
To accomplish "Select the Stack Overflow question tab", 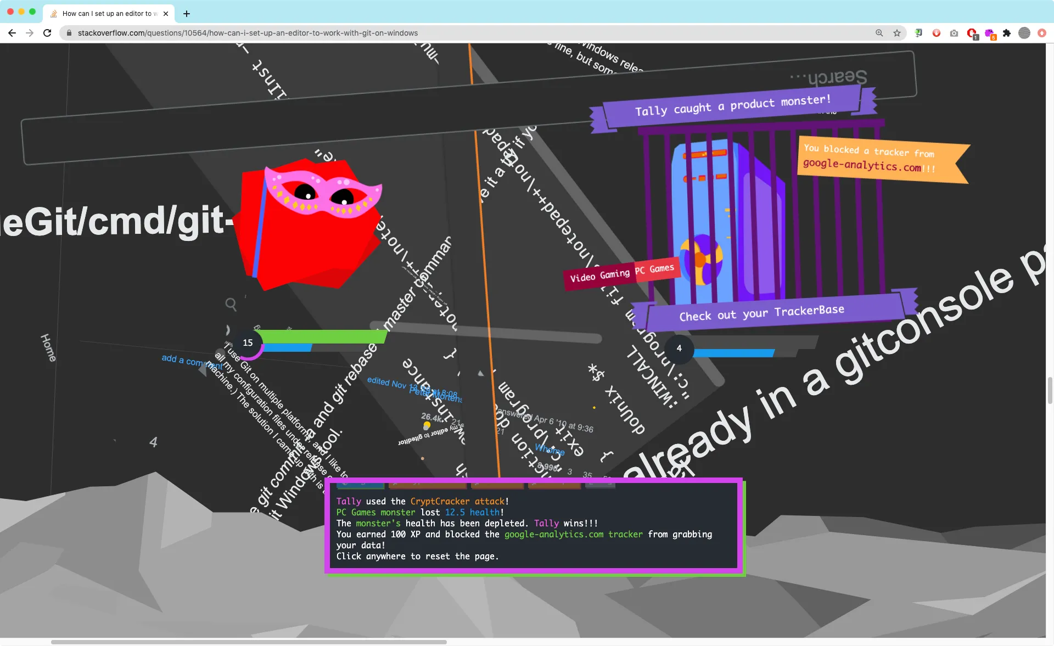I will (109, 14).
